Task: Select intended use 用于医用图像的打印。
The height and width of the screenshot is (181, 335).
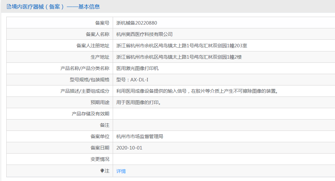Action: click(139, 102)
